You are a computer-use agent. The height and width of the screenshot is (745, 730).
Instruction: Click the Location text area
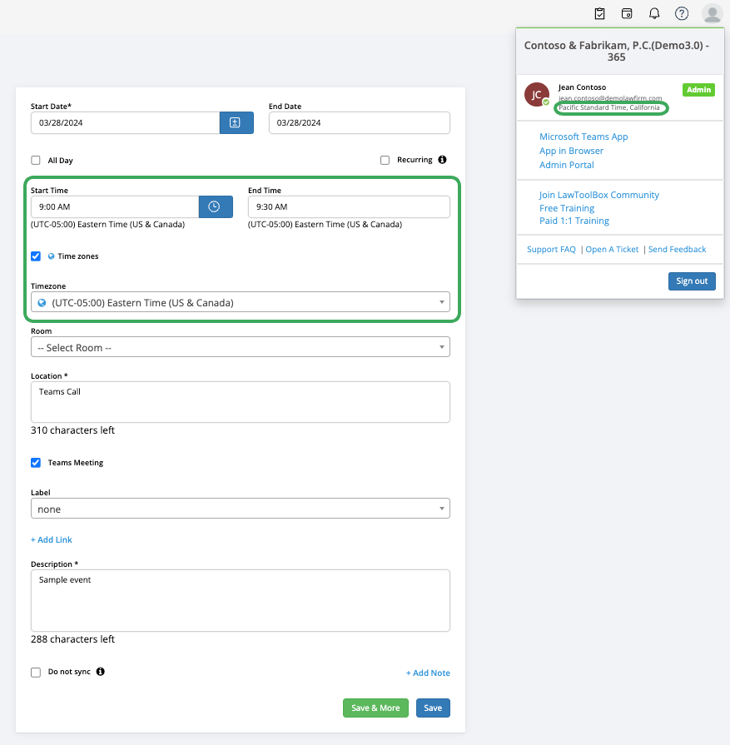click(241, 402)
